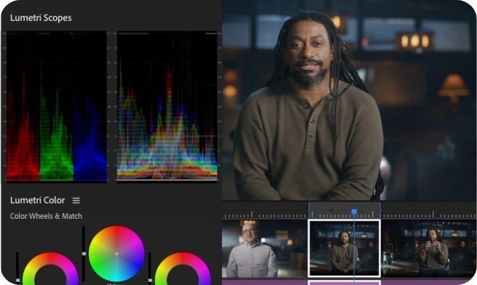Select the Lumetri Color panel title

point(38,200)
